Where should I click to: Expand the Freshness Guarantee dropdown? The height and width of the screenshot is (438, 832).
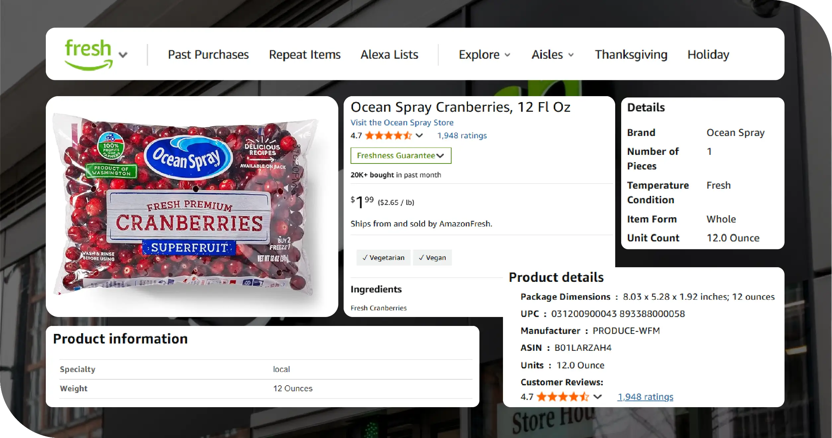click(x=401, y=156)
